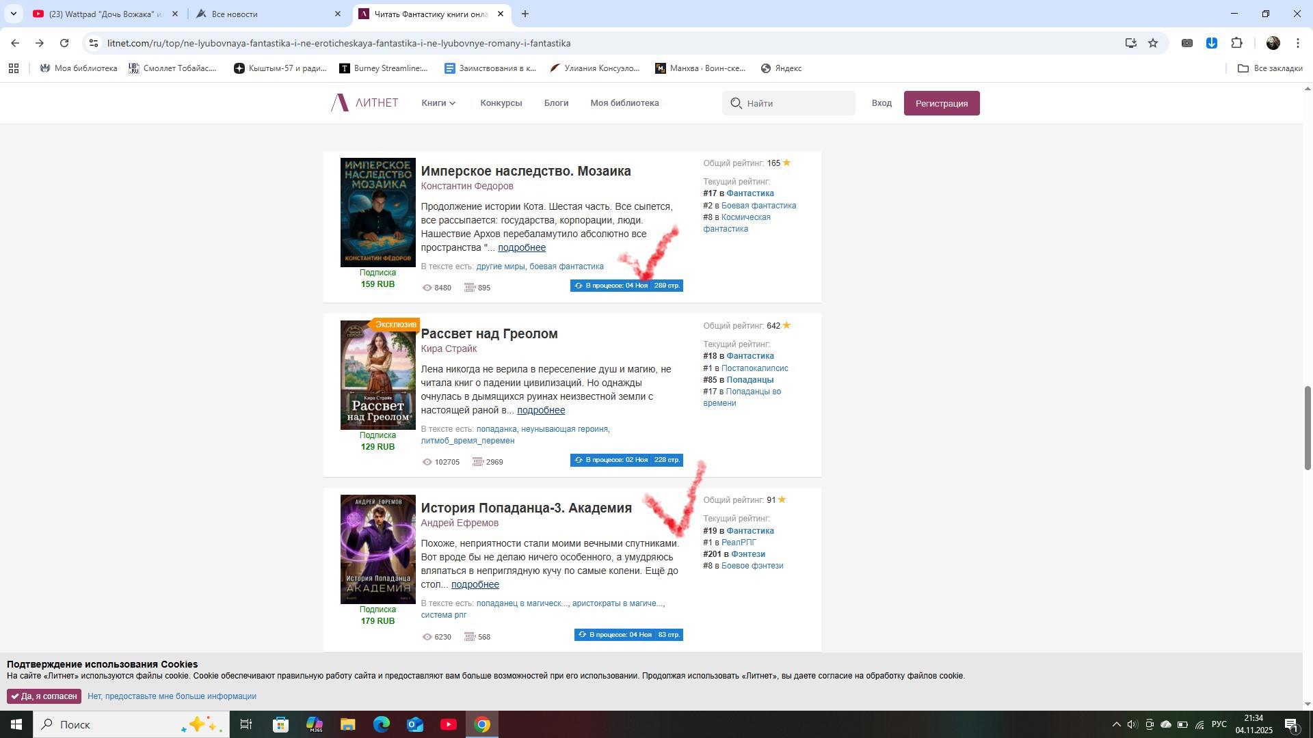Reload the page
The width and height of the screenshot is (1313, 738).
pyautogui.click(x=64, y=43)
